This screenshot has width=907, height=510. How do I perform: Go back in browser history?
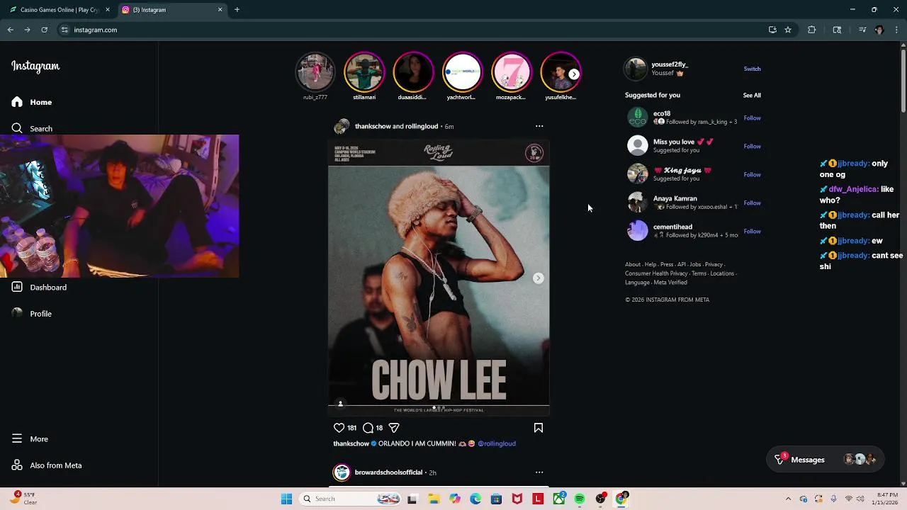point(11,30)
